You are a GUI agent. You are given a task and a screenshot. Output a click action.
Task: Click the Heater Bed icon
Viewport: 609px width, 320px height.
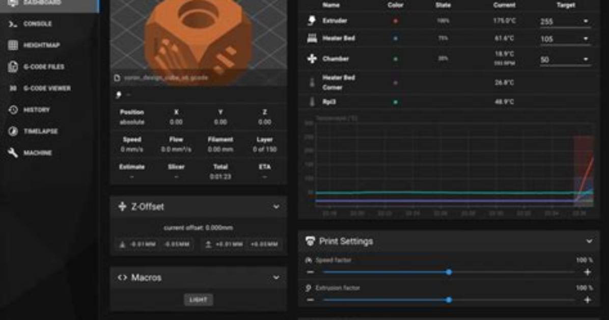click(312, 38)
